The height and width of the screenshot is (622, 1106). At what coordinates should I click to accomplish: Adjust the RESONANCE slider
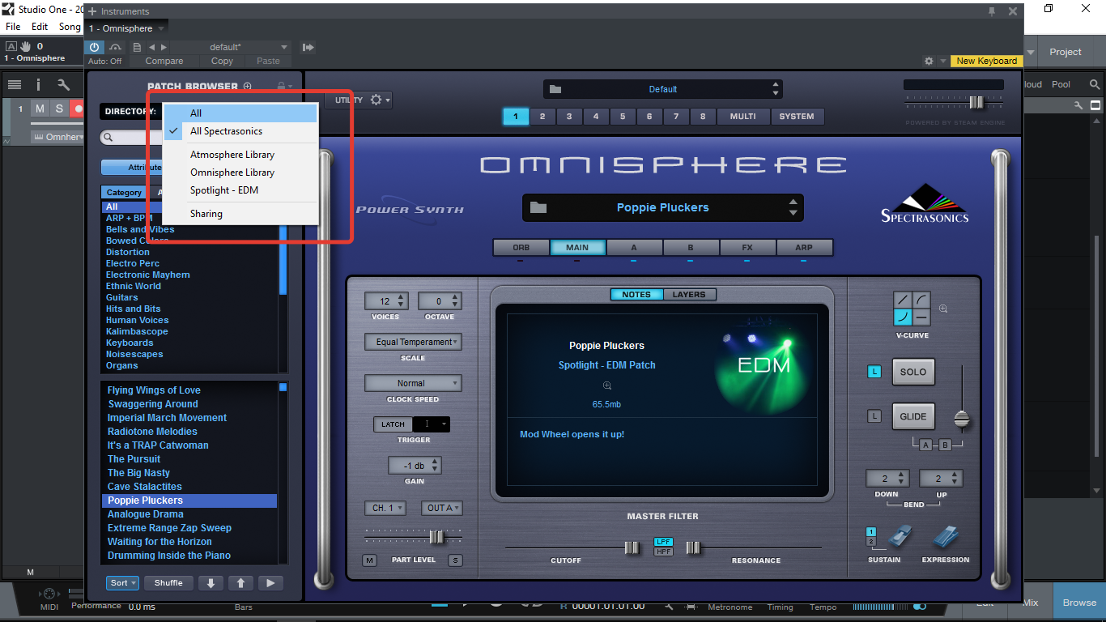tap(694, 548)
